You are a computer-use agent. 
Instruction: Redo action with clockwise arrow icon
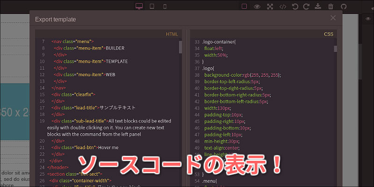click(x=306, y=7)
